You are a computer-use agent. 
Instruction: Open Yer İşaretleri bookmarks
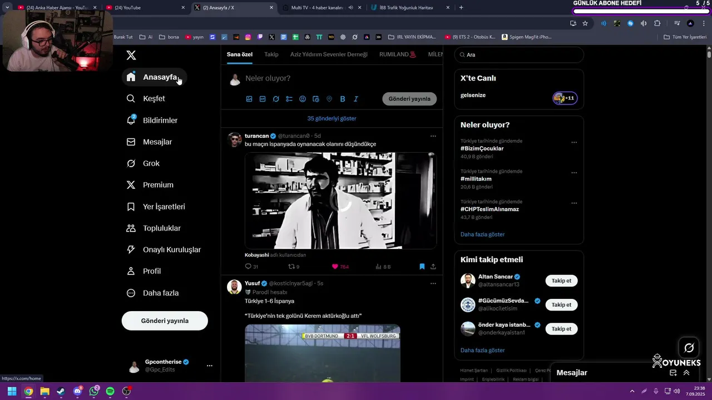click(x=156, y=207)
